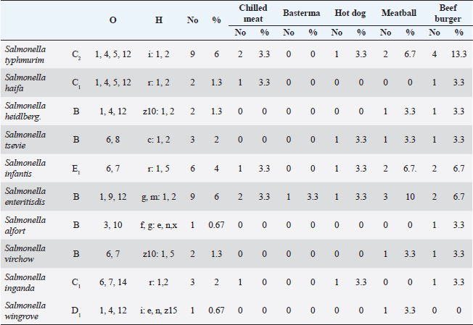Select the "i: e, n, z15" antigen cell
This screenshot has width=473, height=325.
(x=158, y=310)
